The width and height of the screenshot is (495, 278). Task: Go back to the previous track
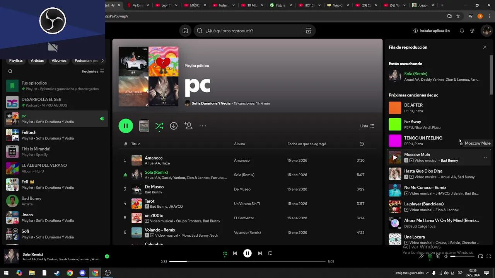coord(235,253)
